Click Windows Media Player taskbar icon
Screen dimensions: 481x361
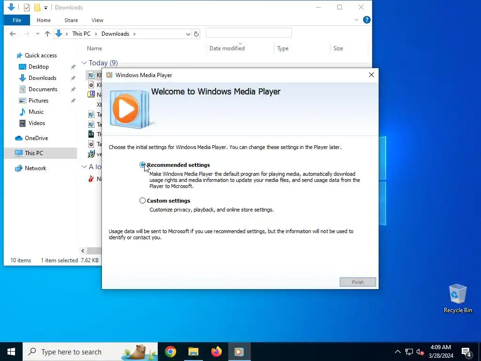coord(239,352)
